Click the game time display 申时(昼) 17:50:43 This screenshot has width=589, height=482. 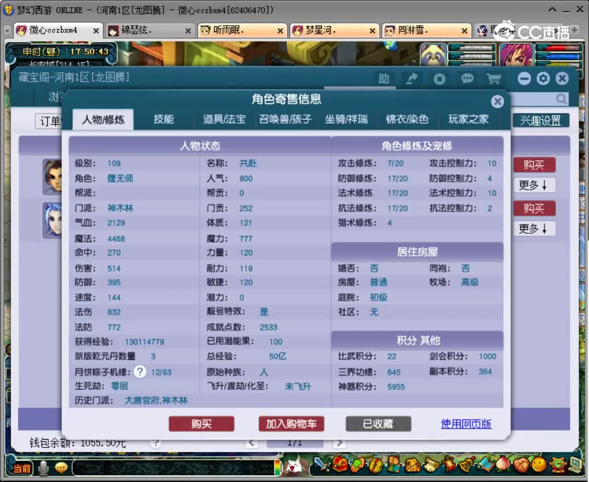pyautogui.click(x=65, y=52)
